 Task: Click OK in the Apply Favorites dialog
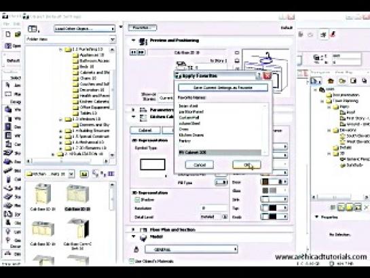click(x=246, y=164)
